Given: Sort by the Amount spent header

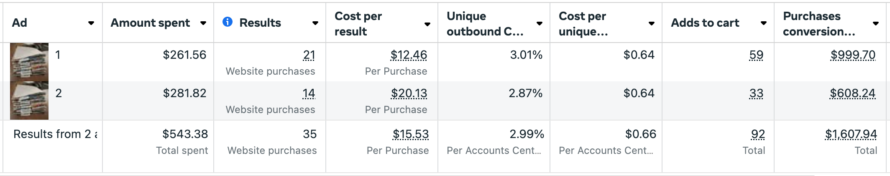Looking at the screenshot, I should click(x=150, y=23).
